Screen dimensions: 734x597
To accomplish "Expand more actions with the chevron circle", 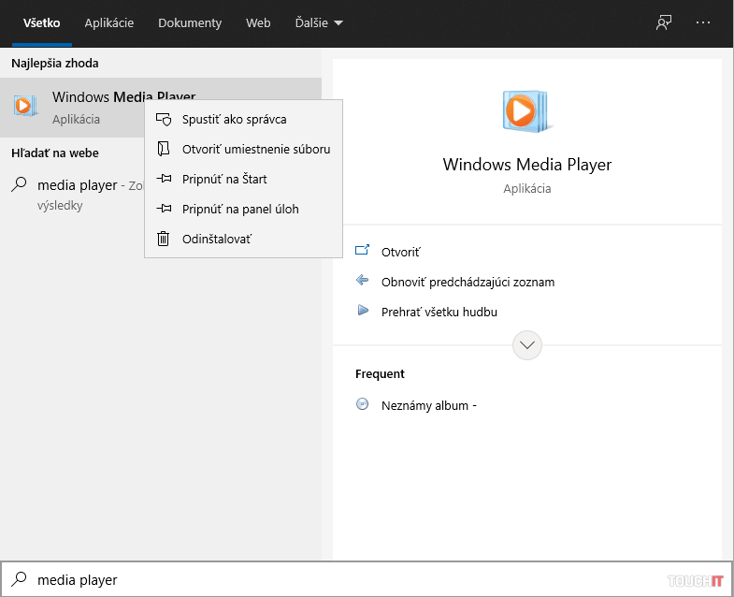I will [x=527, y=345].
